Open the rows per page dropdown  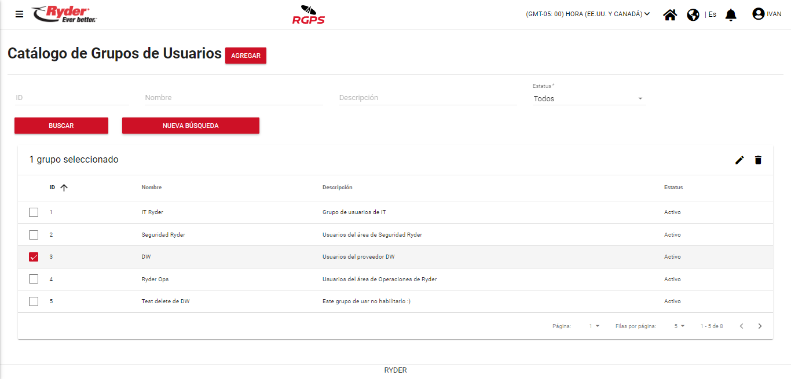point(679,326)
